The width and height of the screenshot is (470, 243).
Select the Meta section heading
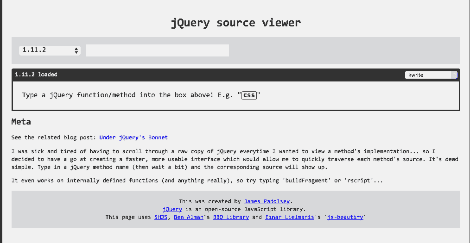coord(21,122)
